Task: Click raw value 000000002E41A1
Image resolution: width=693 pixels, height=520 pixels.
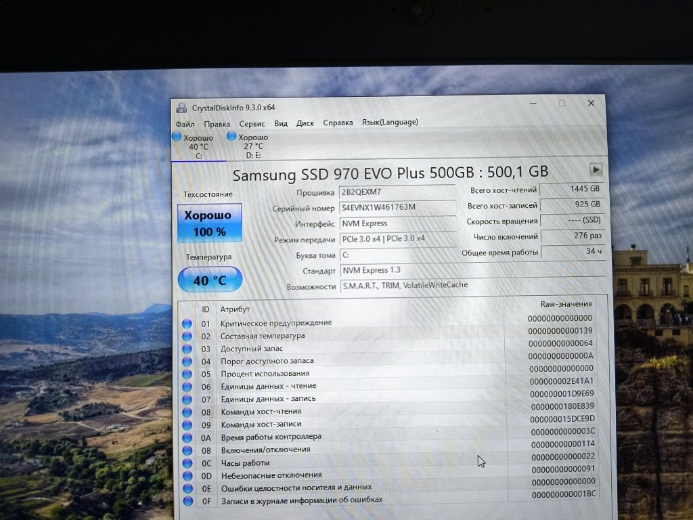Action: (x=561, y=381)
